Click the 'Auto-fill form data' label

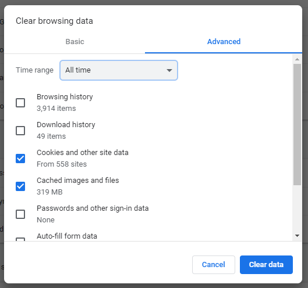(x=67, y=236)
